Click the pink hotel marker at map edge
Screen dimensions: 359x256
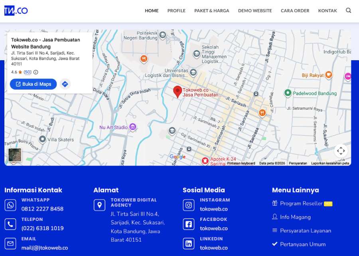(348, 77)
